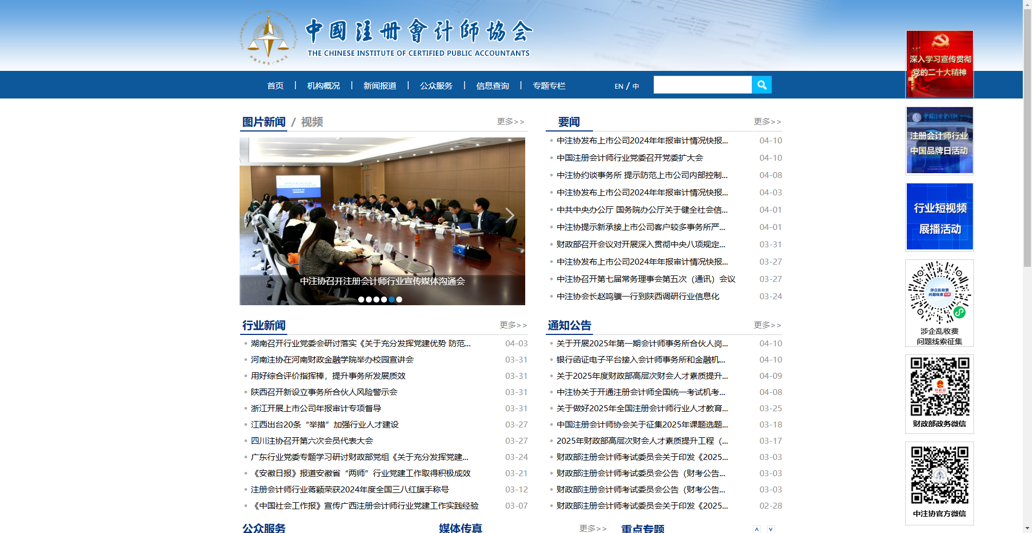Open the 行业短视频展播活动 banner
This screenshot has height=533, width=1032.
click(x=939, y=216)
